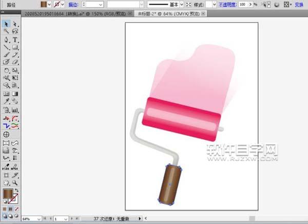Expand the top bar fill color dropdown
This screenshot has width=308, height=224.
tap(50, 4)
